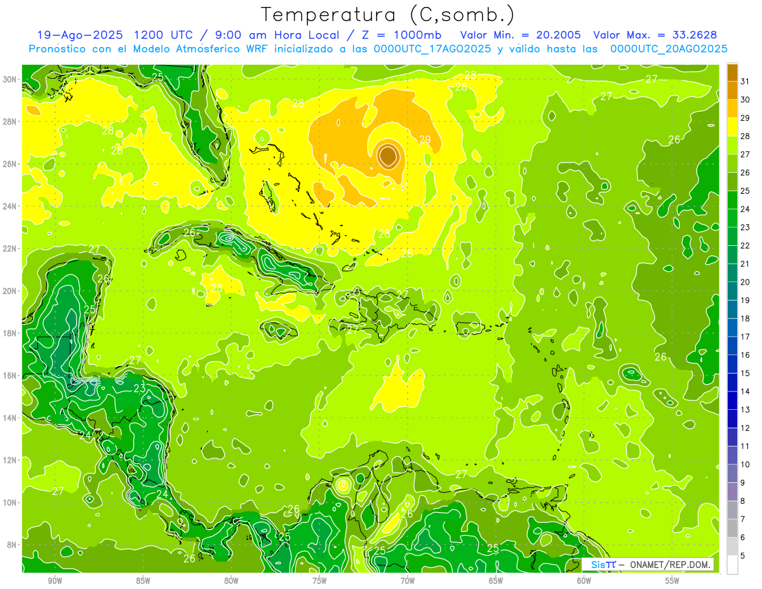Click the value 22 on the color scale
The height and width of the screenshot is (589, 762).
pos(745,245)
